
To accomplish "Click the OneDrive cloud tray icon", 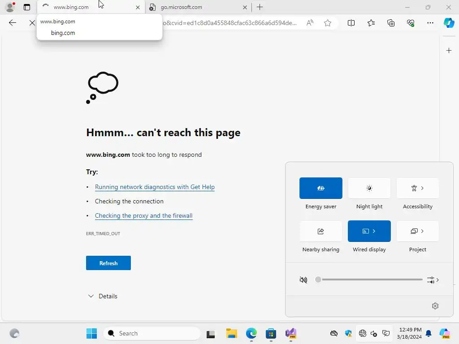I will [333, 333].
